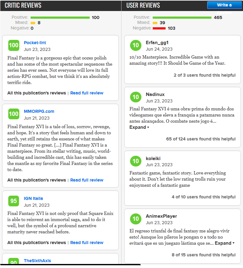Click MMORPG.com's 100 score badge
Screen dimensions: 243x268
[13, 114]
